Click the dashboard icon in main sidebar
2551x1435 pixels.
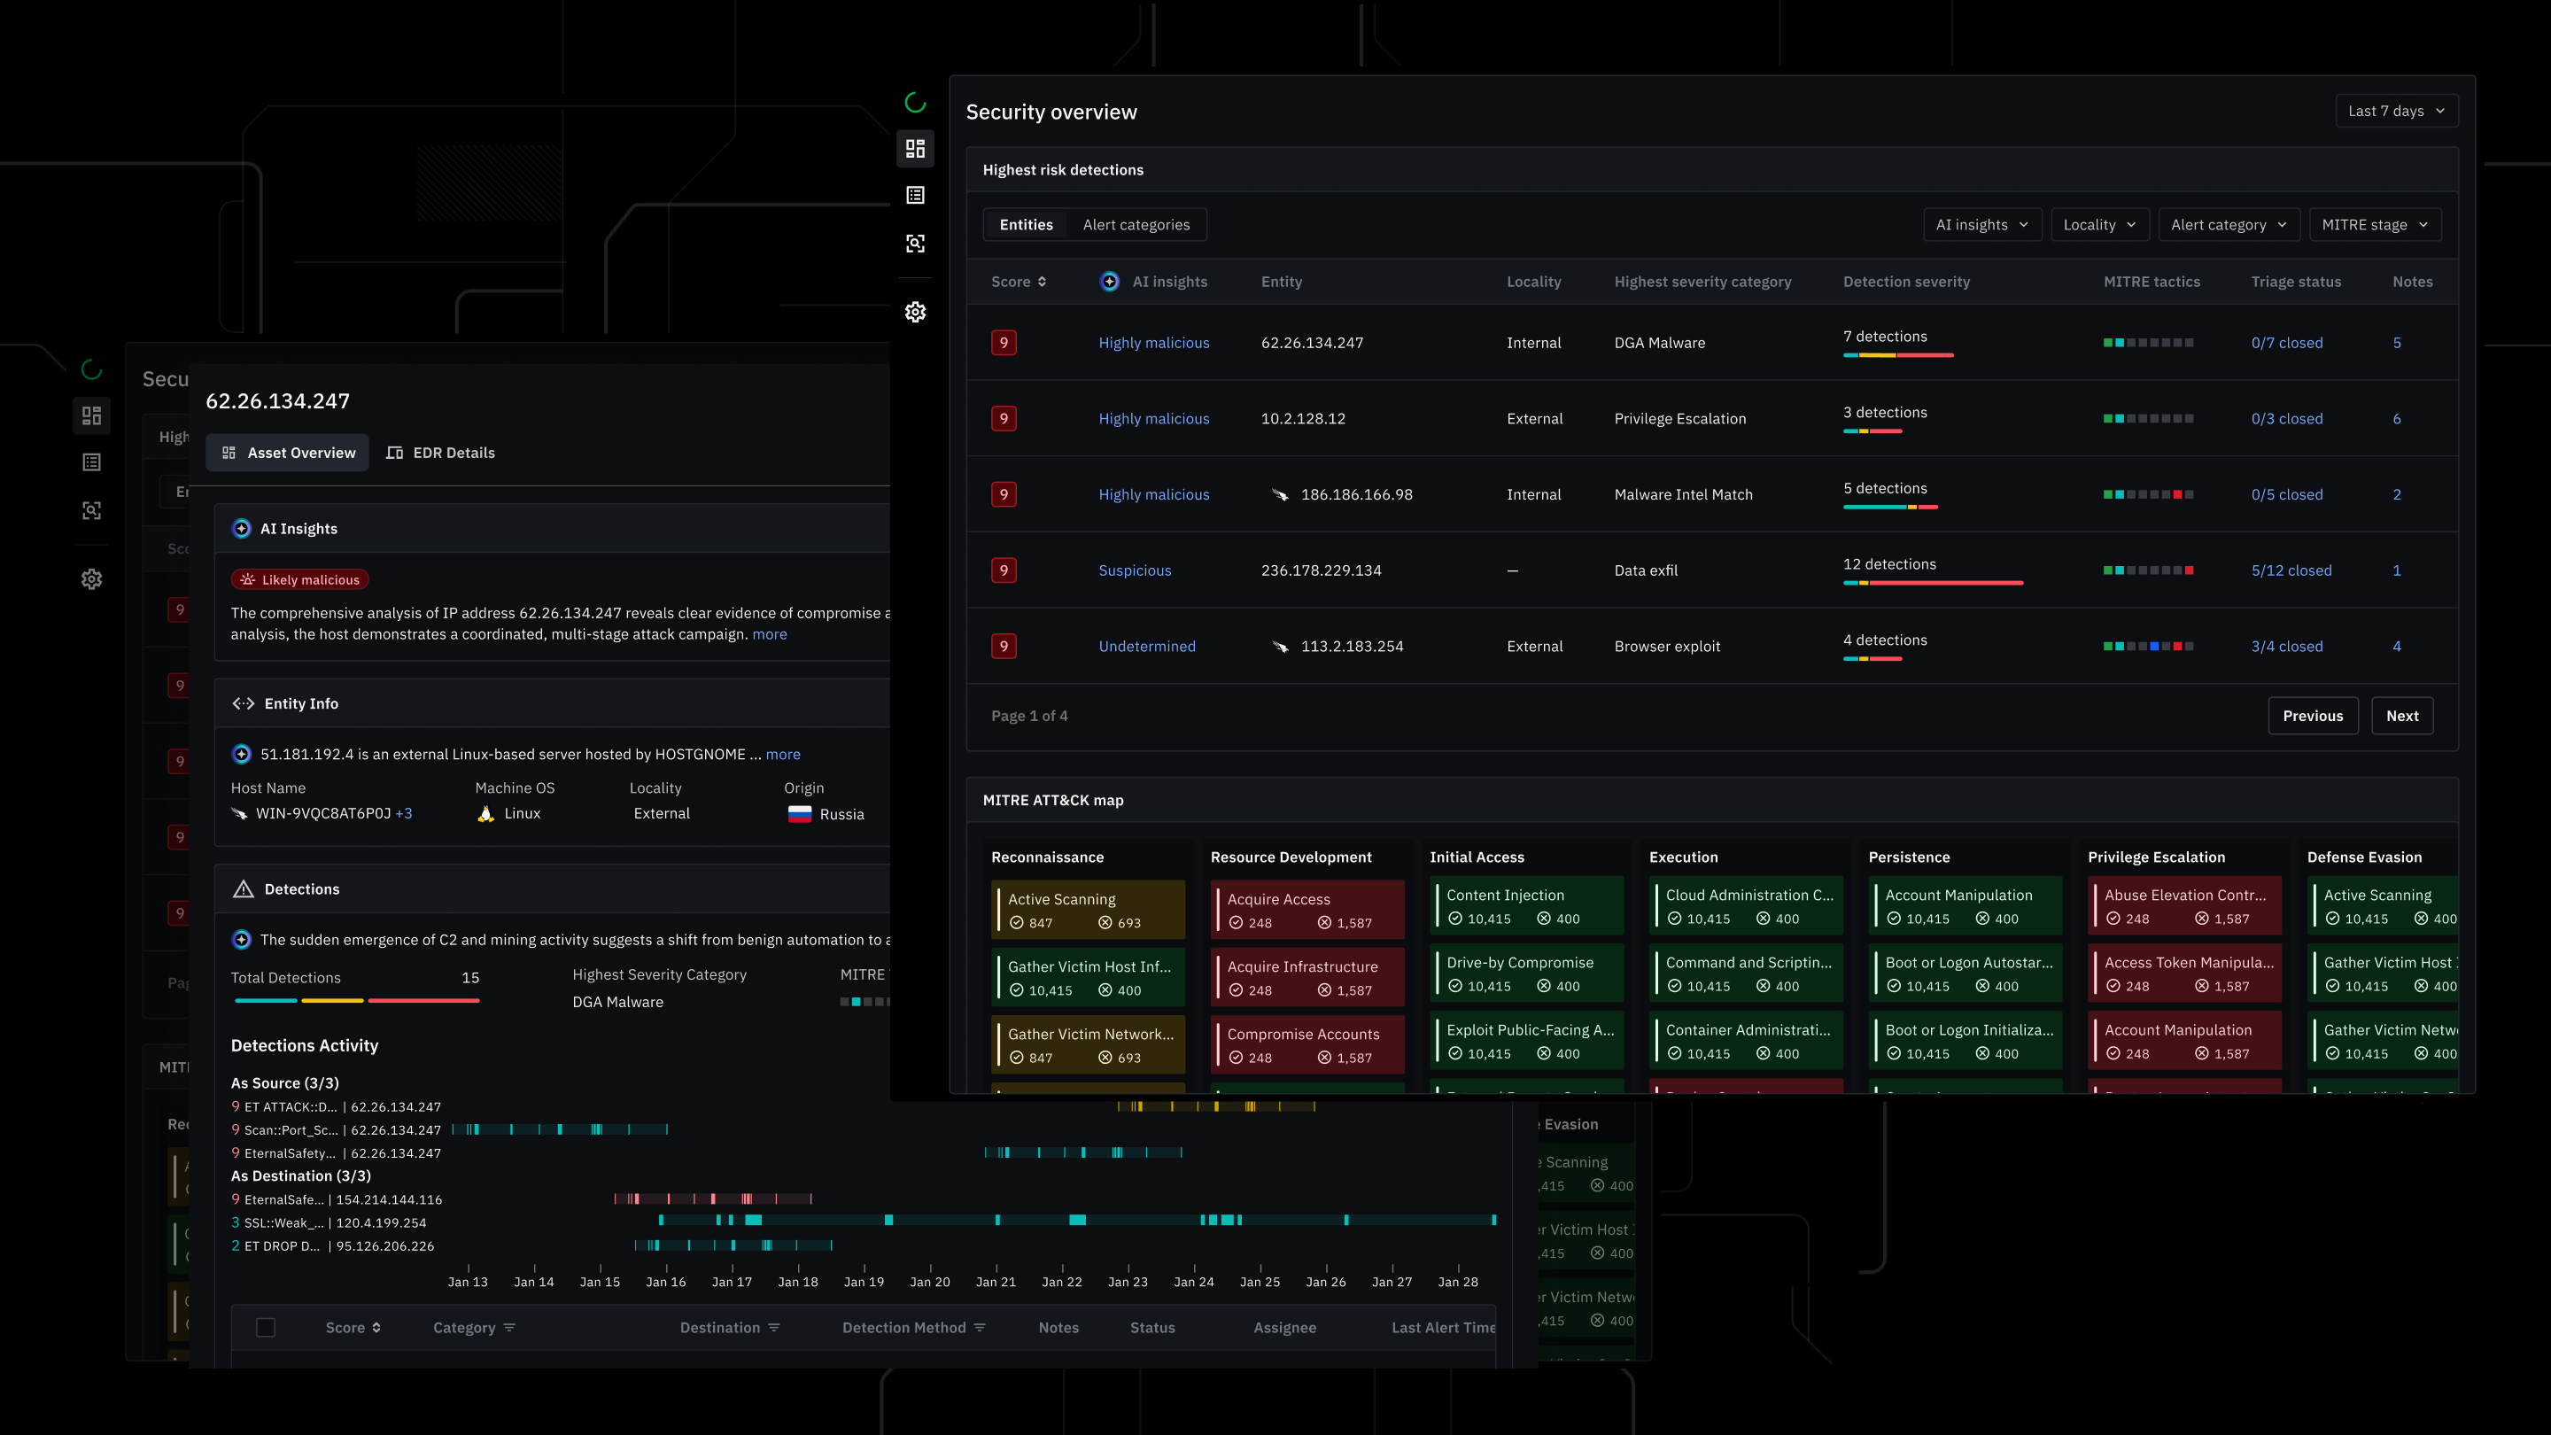point(915,149)
